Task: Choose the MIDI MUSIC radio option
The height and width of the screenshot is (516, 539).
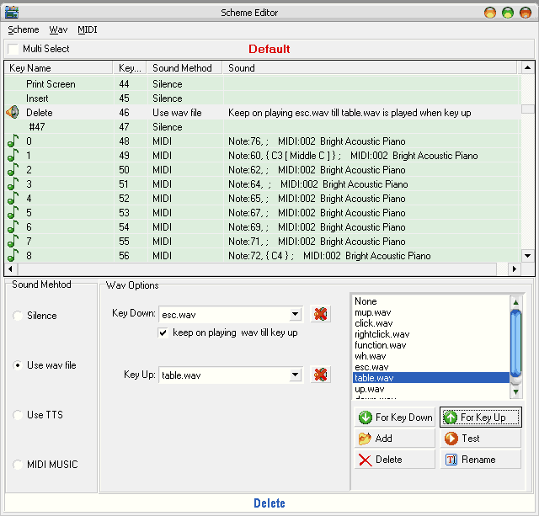Action: click(x=18, y=465)
